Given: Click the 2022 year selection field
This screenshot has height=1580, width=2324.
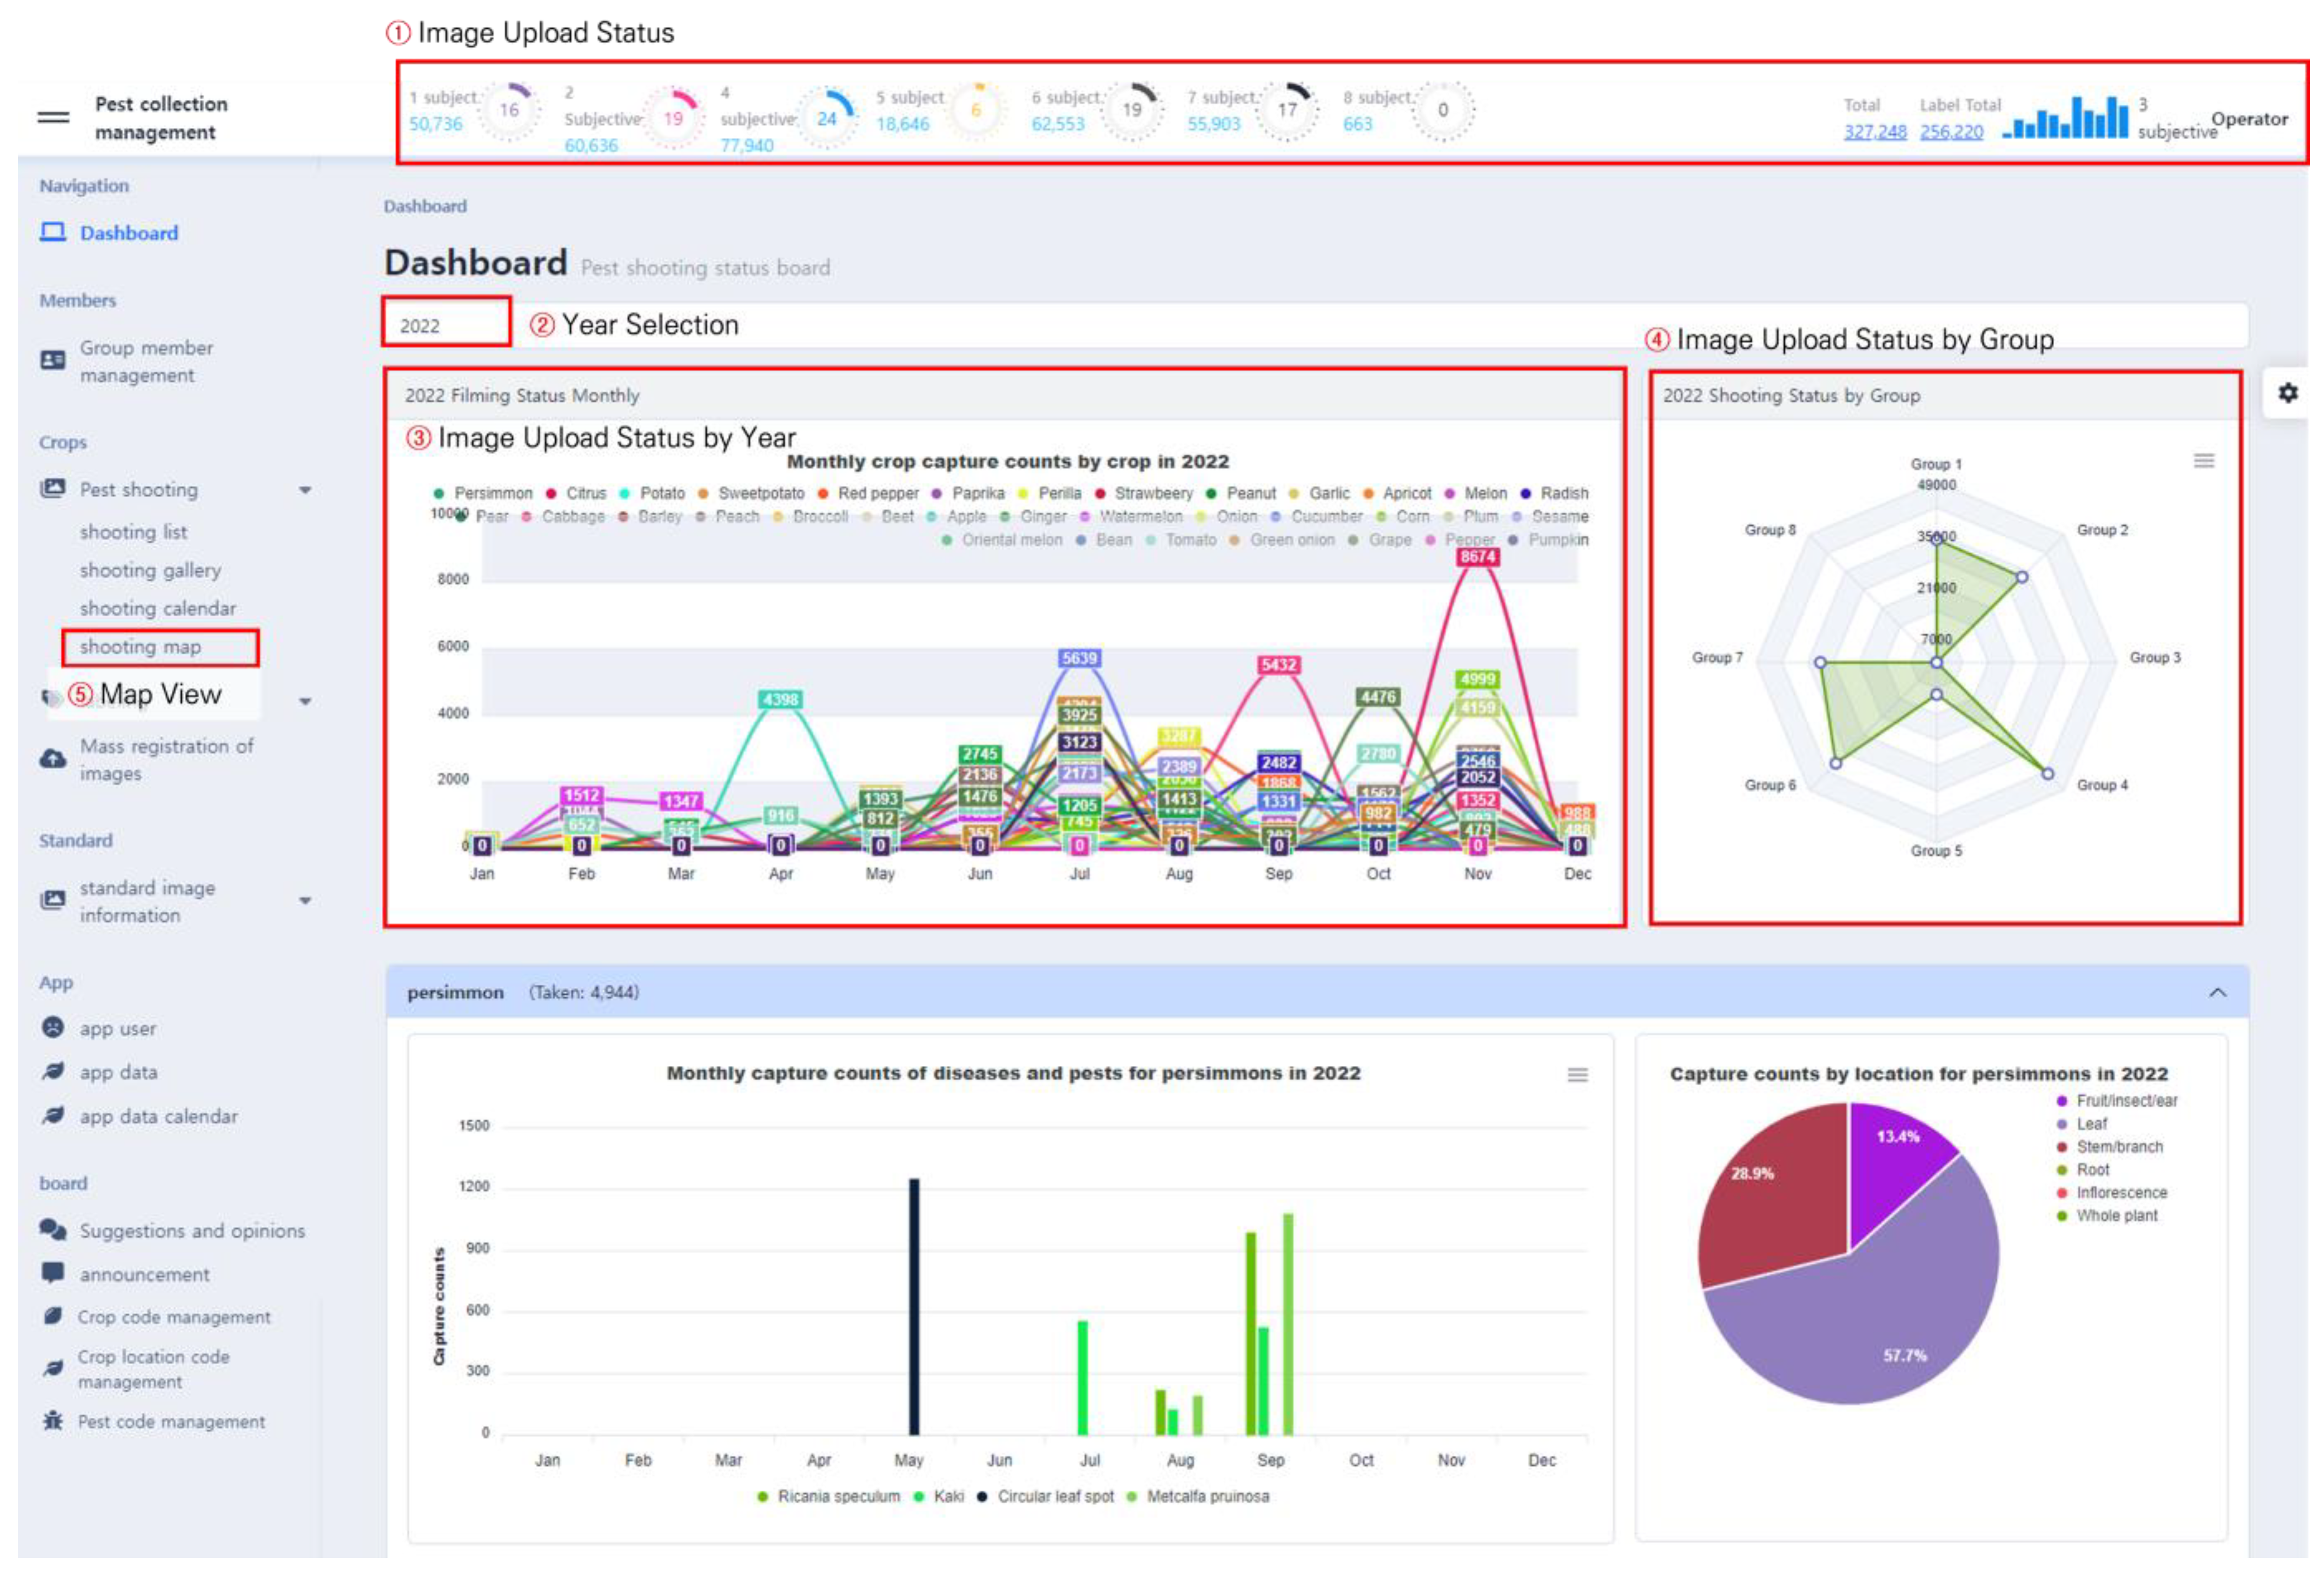Looking at the screenshot, I should pyautogui.click(x=446, y=326).
